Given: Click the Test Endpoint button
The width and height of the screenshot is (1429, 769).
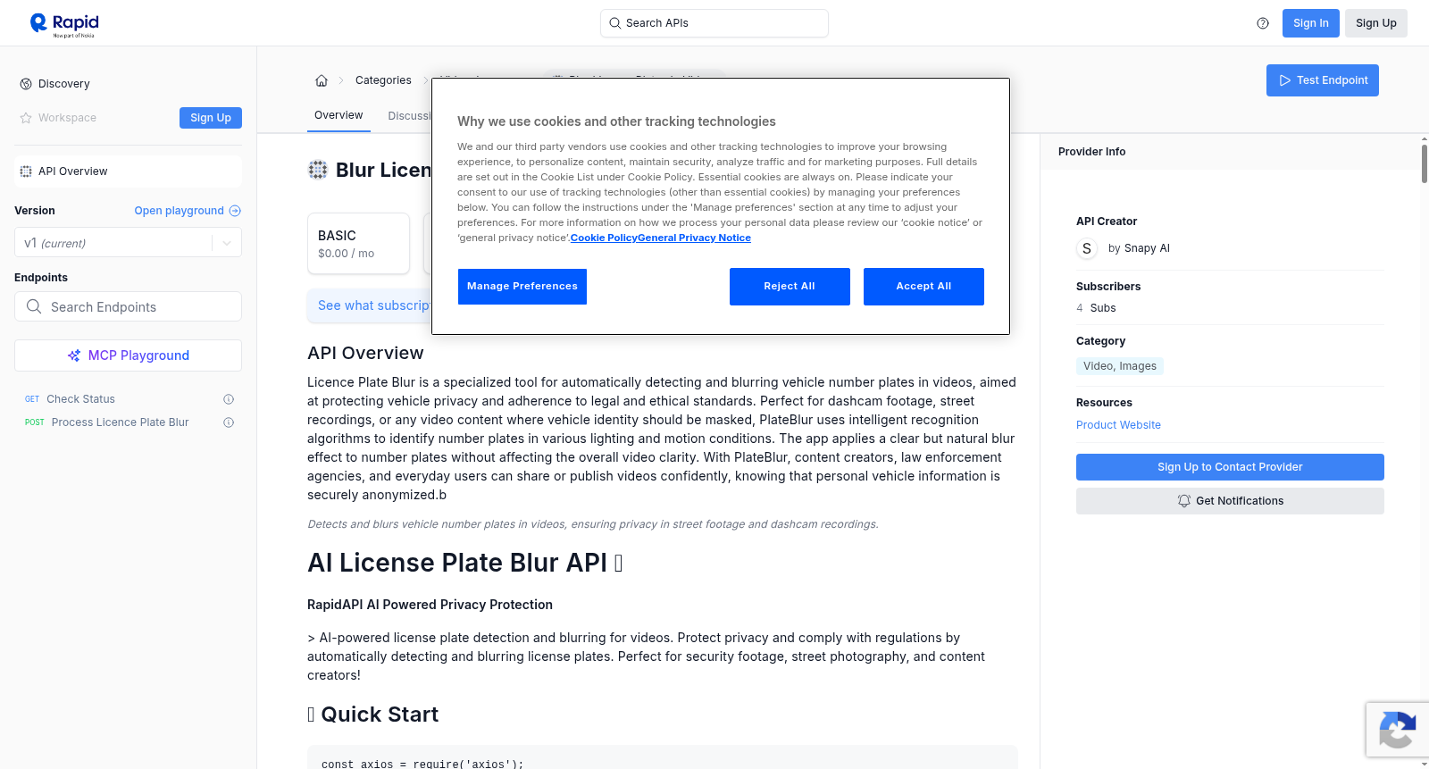Looking at the screenshot, I should pyautogui.click(x=1323, y=80).
